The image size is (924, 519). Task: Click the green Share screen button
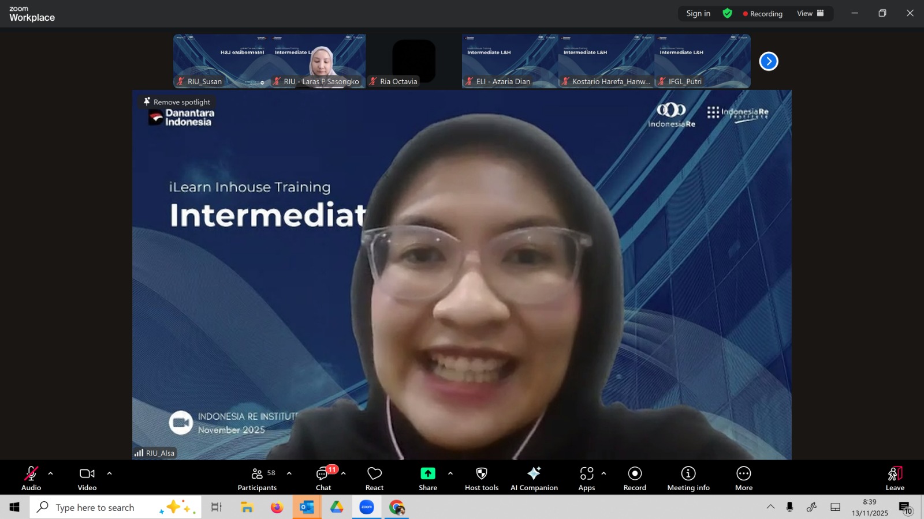[x=427, y=479]
